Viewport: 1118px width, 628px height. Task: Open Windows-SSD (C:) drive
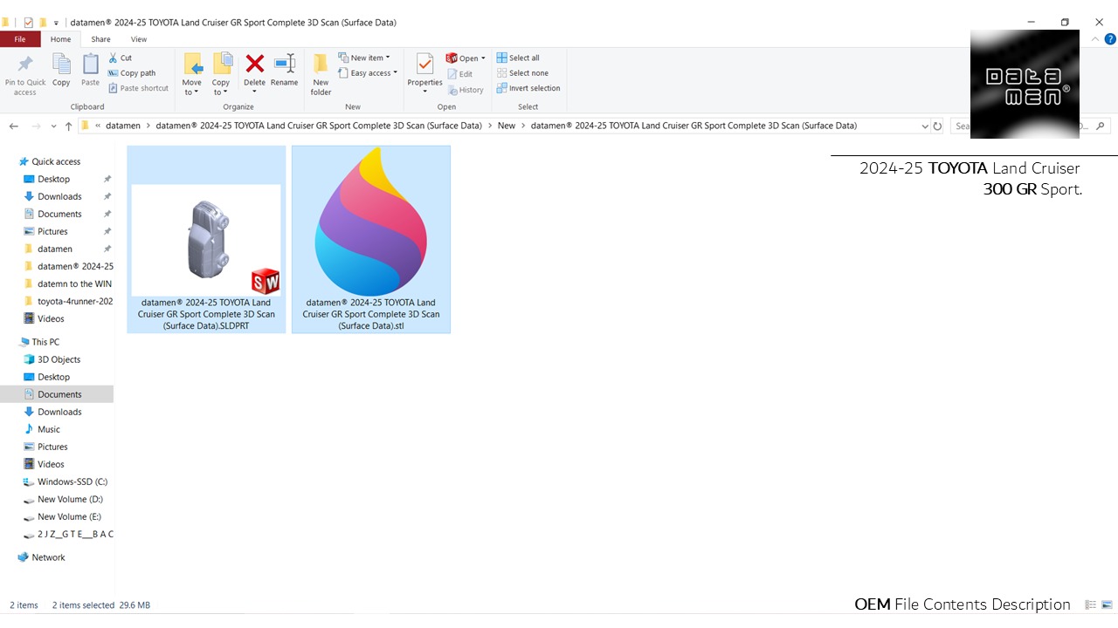(x=72, y=481)
